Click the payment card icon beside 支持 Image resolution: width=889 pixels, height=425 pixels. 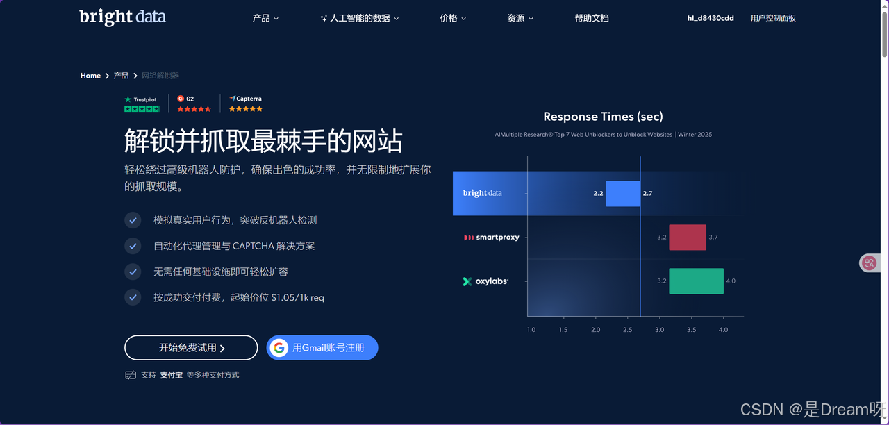coord(131,375)
